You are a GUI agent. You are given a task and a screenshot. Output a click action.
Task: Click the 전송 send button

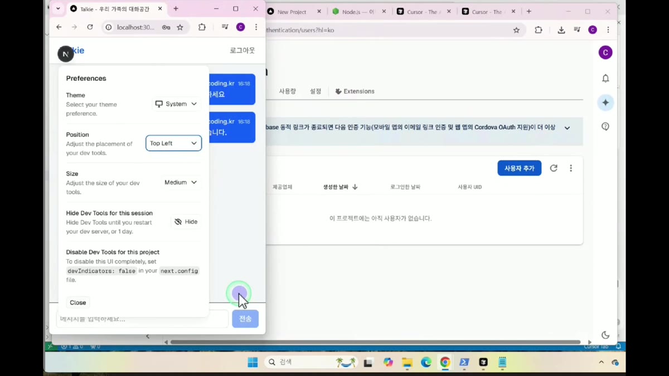[245, 319]
